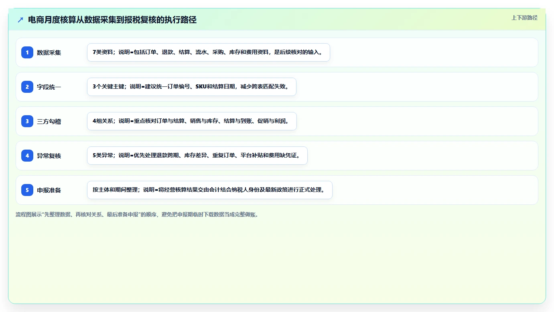Image resolution: width=554 pixels, height=312 pixels.
Task: Select the 异常复核 step label
Action: point(49,156)
